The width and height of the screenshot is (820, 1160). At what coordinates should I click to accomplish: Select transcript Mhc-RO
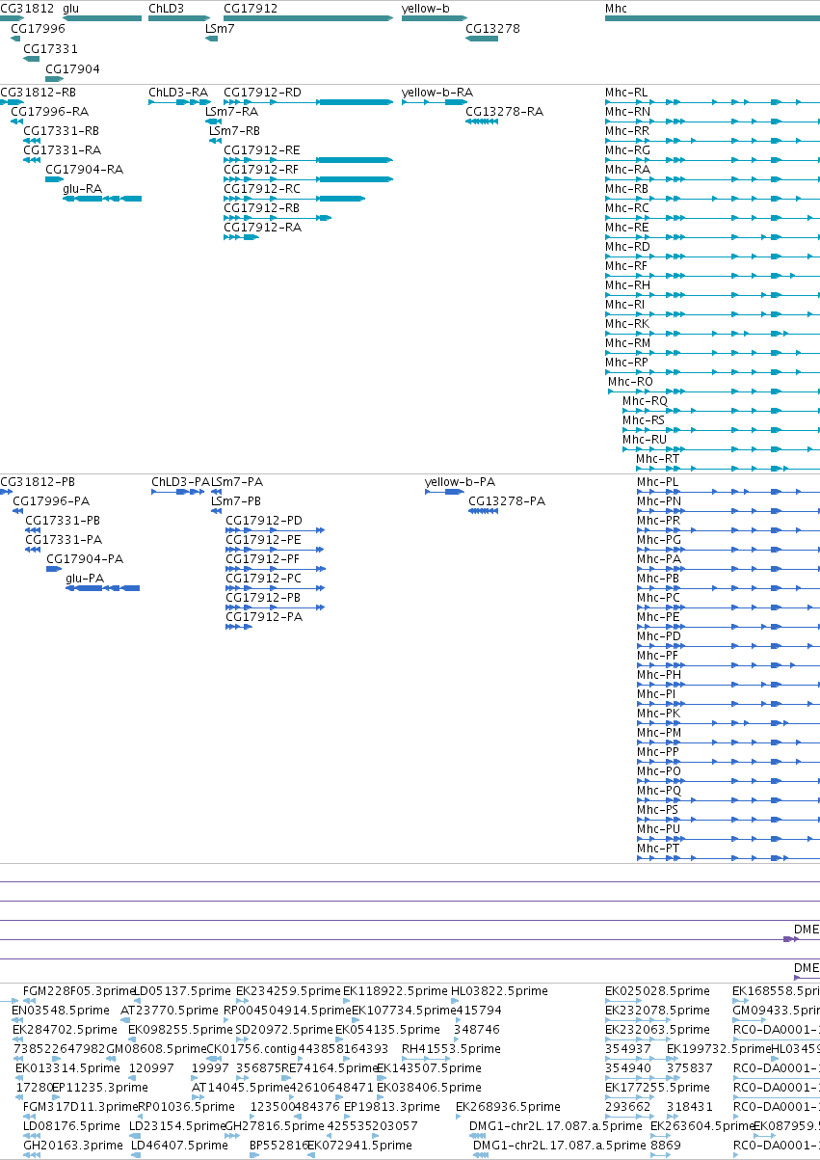(630, 382)
